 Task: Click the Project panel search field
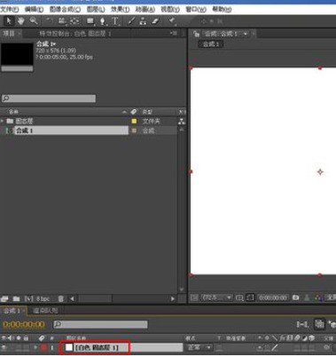coord(49,99)
